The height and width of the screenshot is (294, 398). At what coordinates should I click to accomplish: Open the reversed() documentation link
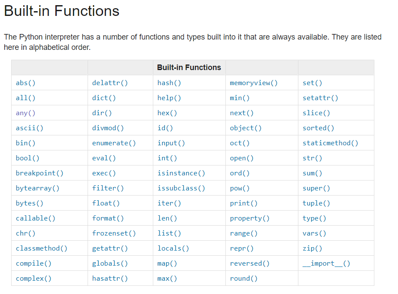pos(249,263)
